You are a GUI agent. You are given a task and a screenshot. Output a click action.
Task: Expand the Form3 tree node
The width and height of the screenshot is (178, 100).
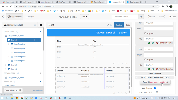click(6, 69)
